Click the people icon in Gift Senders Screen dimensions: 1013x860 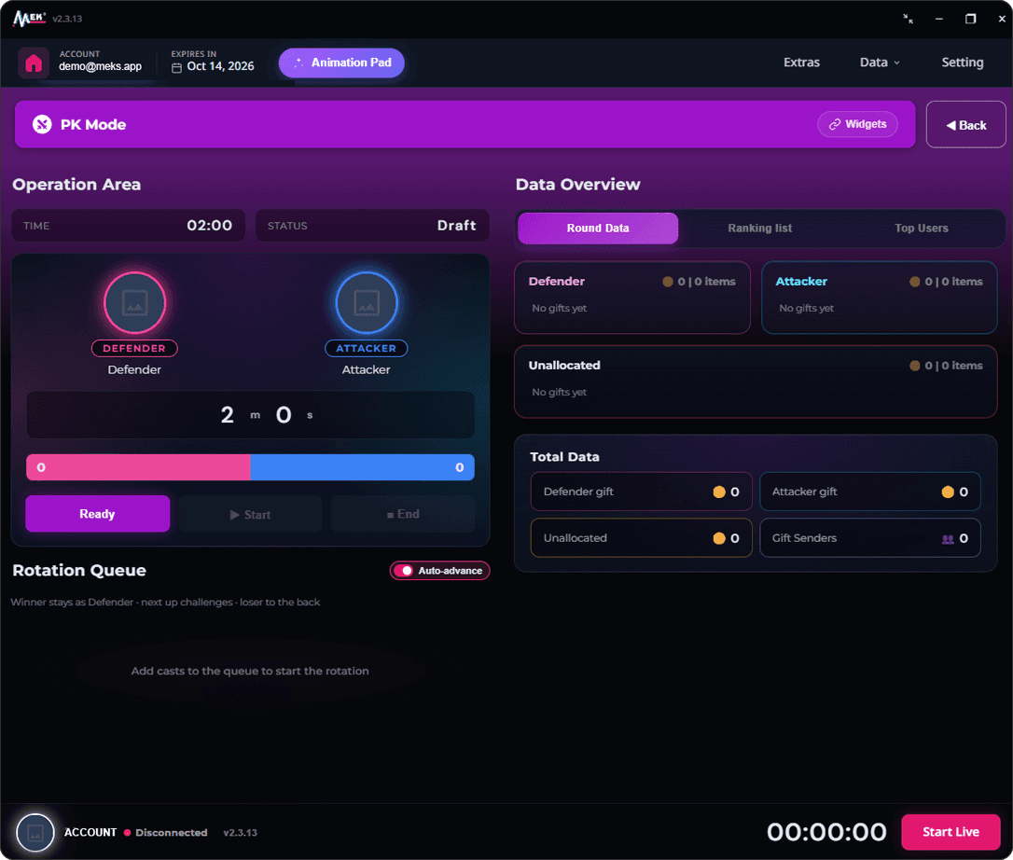(947, 539)
